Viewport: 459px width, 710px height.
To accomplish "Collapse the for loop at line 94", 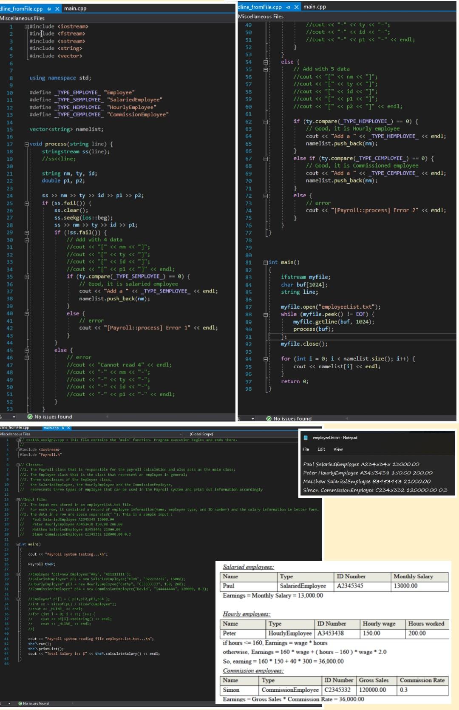I will tap(266, 359).
